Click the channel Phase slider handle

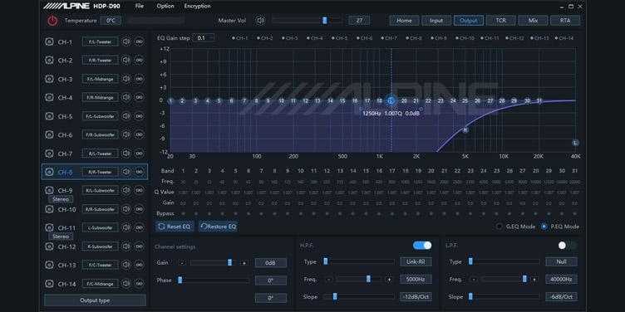[180, 280]
